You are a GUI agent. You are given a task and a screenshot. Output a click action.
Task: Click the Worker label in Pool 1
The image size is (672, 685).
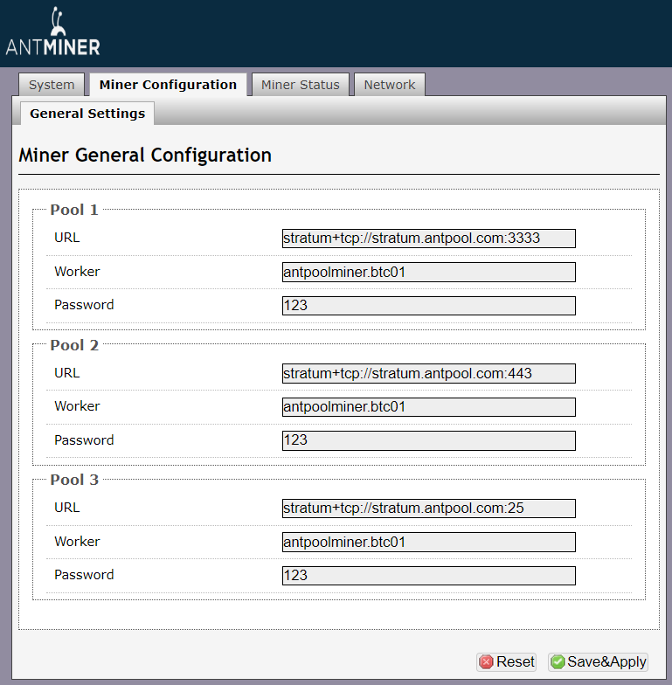[x=77, y=271]
